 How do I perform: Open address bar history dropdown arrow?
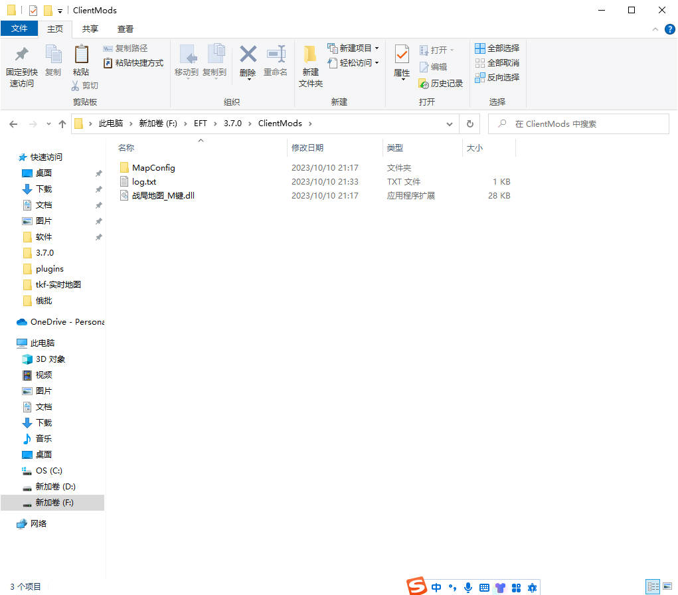pyautogui.click(x=450, y=124)
